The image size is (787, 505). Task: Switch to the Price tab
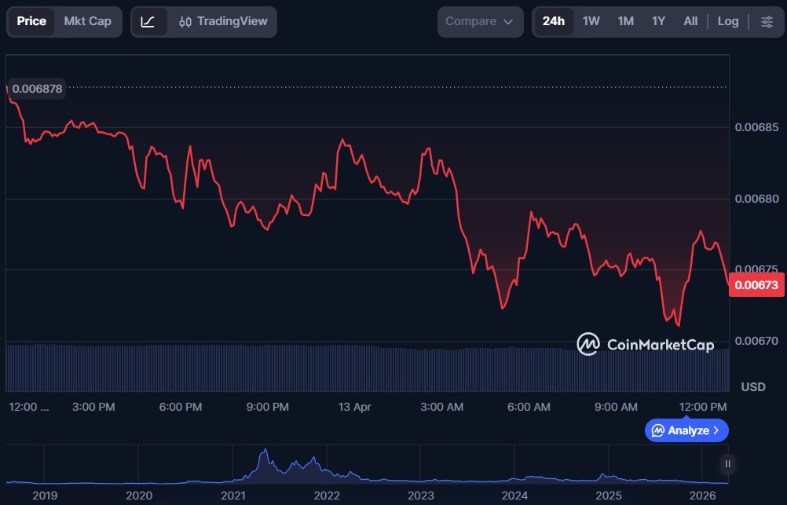coord(31,21)
